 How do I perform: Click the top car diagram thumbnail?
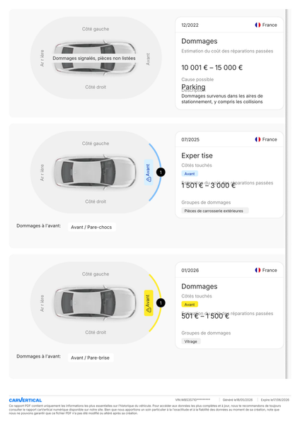click(x=95, y=58)
